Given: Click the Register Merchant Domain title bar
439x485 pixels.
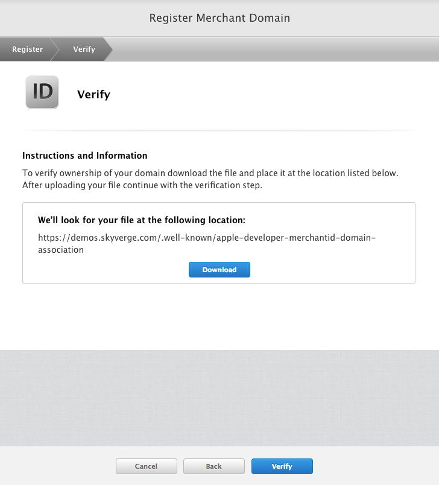Looking at the screenshot, I should pyautogui.click(x=219, y=18).
